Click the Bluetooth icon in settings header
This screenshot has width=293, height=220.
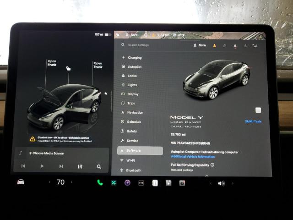point(245,46)
